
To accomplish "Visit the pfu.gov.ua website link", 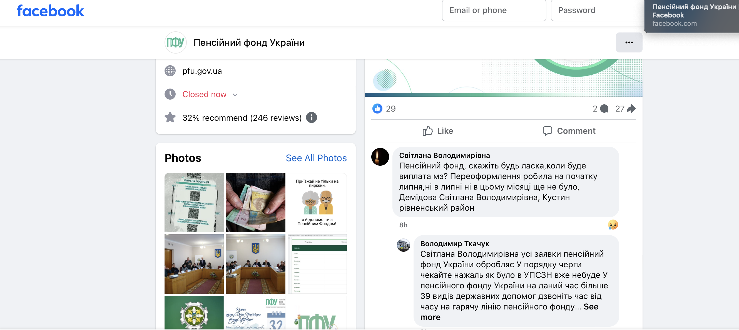I will pos(202,71).
